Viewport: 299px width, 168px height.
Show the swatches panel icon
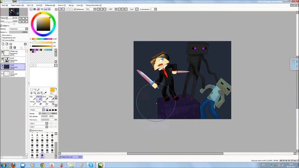46,9
